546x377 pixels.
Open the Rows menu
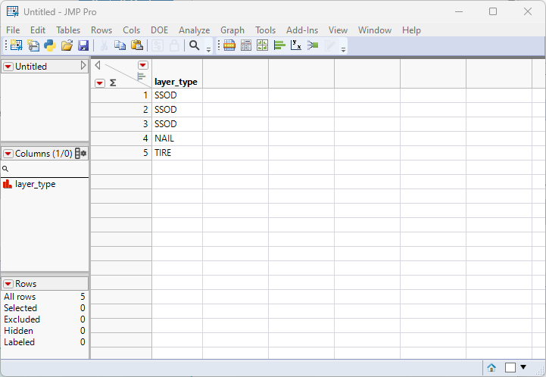(101, 30)
